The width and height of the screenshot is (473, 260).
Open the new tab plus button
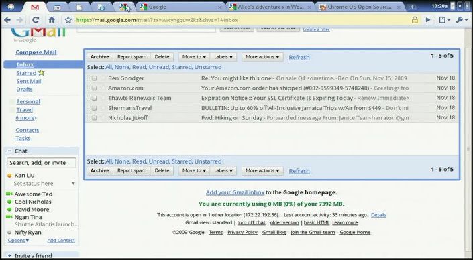click(x=413, y=7)
